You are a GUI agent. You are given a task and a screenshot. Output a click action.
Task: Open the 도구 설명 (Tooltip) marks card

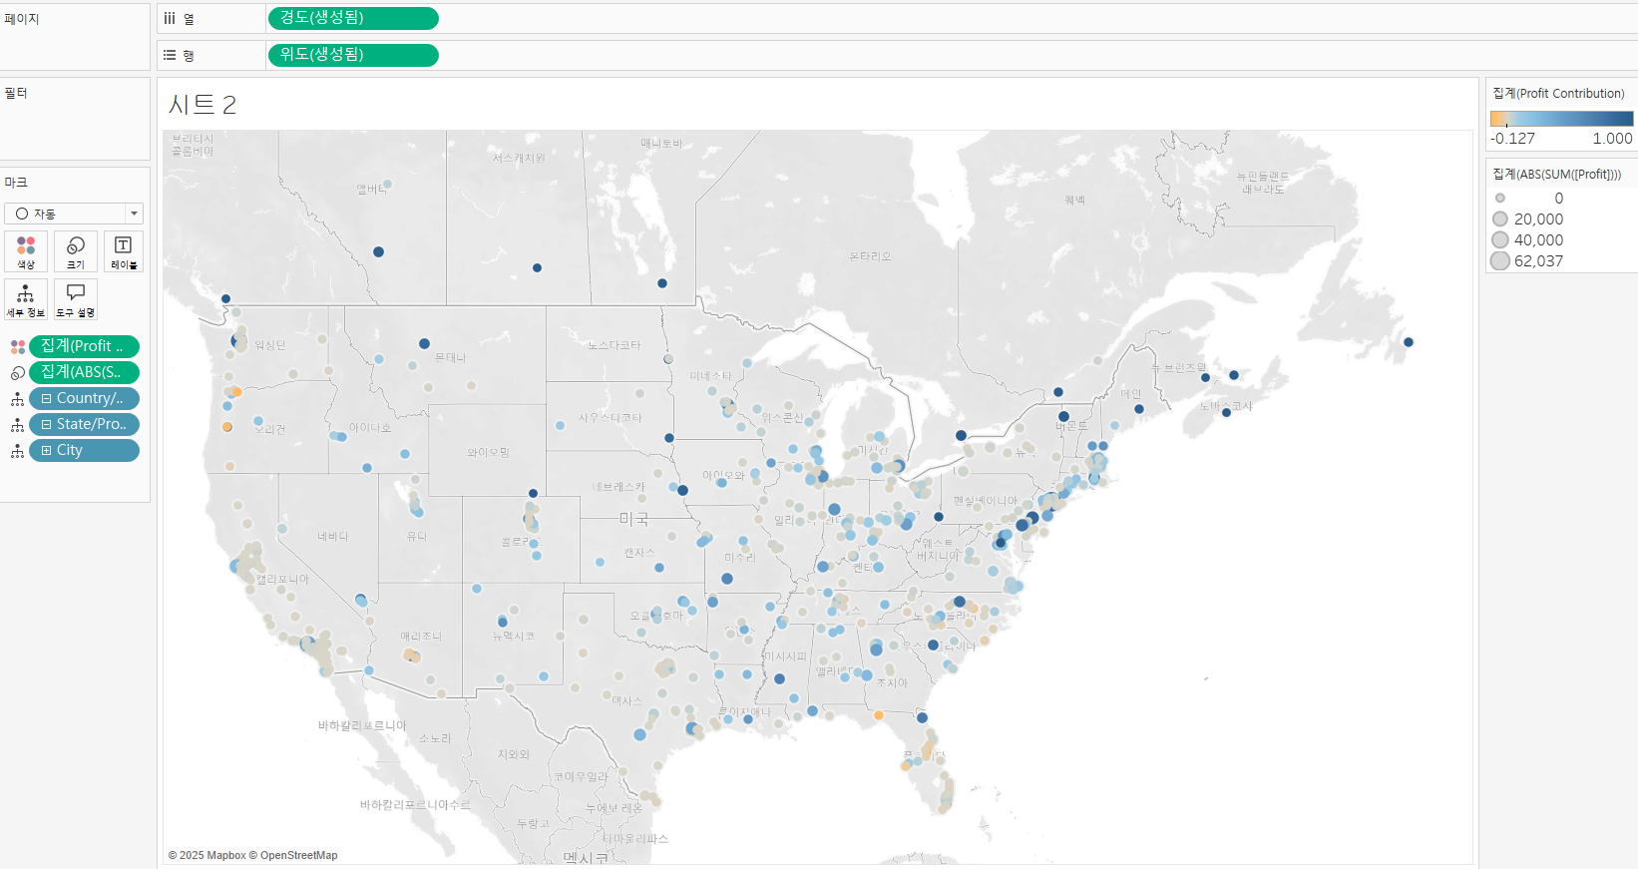(76, 298)
